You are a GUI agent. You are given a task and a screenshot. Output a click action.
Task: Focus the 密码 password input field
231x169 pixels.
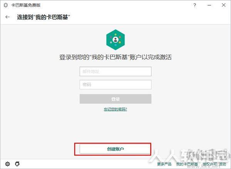pyautogui.click(x=115, y=84)
